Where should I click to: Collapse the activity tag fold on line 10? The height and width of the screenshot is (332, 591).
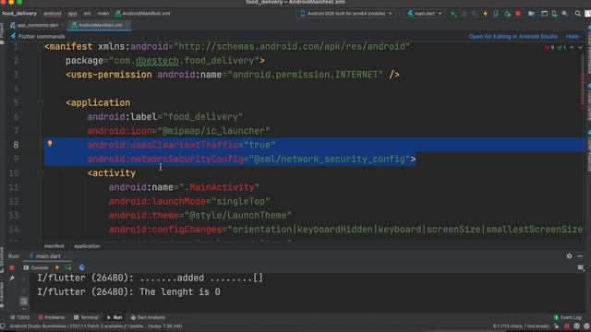tap(41, 173)
